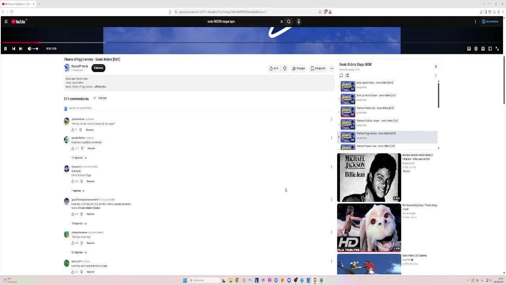Expand the 18 réponses thread

pos(79,224)
